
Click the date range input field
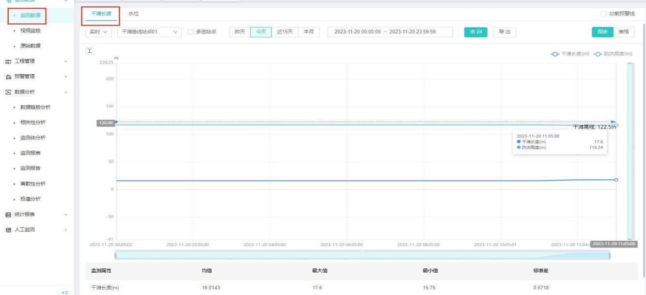coord(390,32)
